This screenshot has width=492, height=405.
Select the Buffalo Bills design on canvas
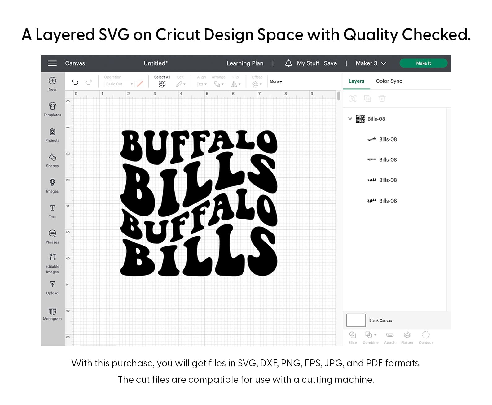tap(199, 203)
